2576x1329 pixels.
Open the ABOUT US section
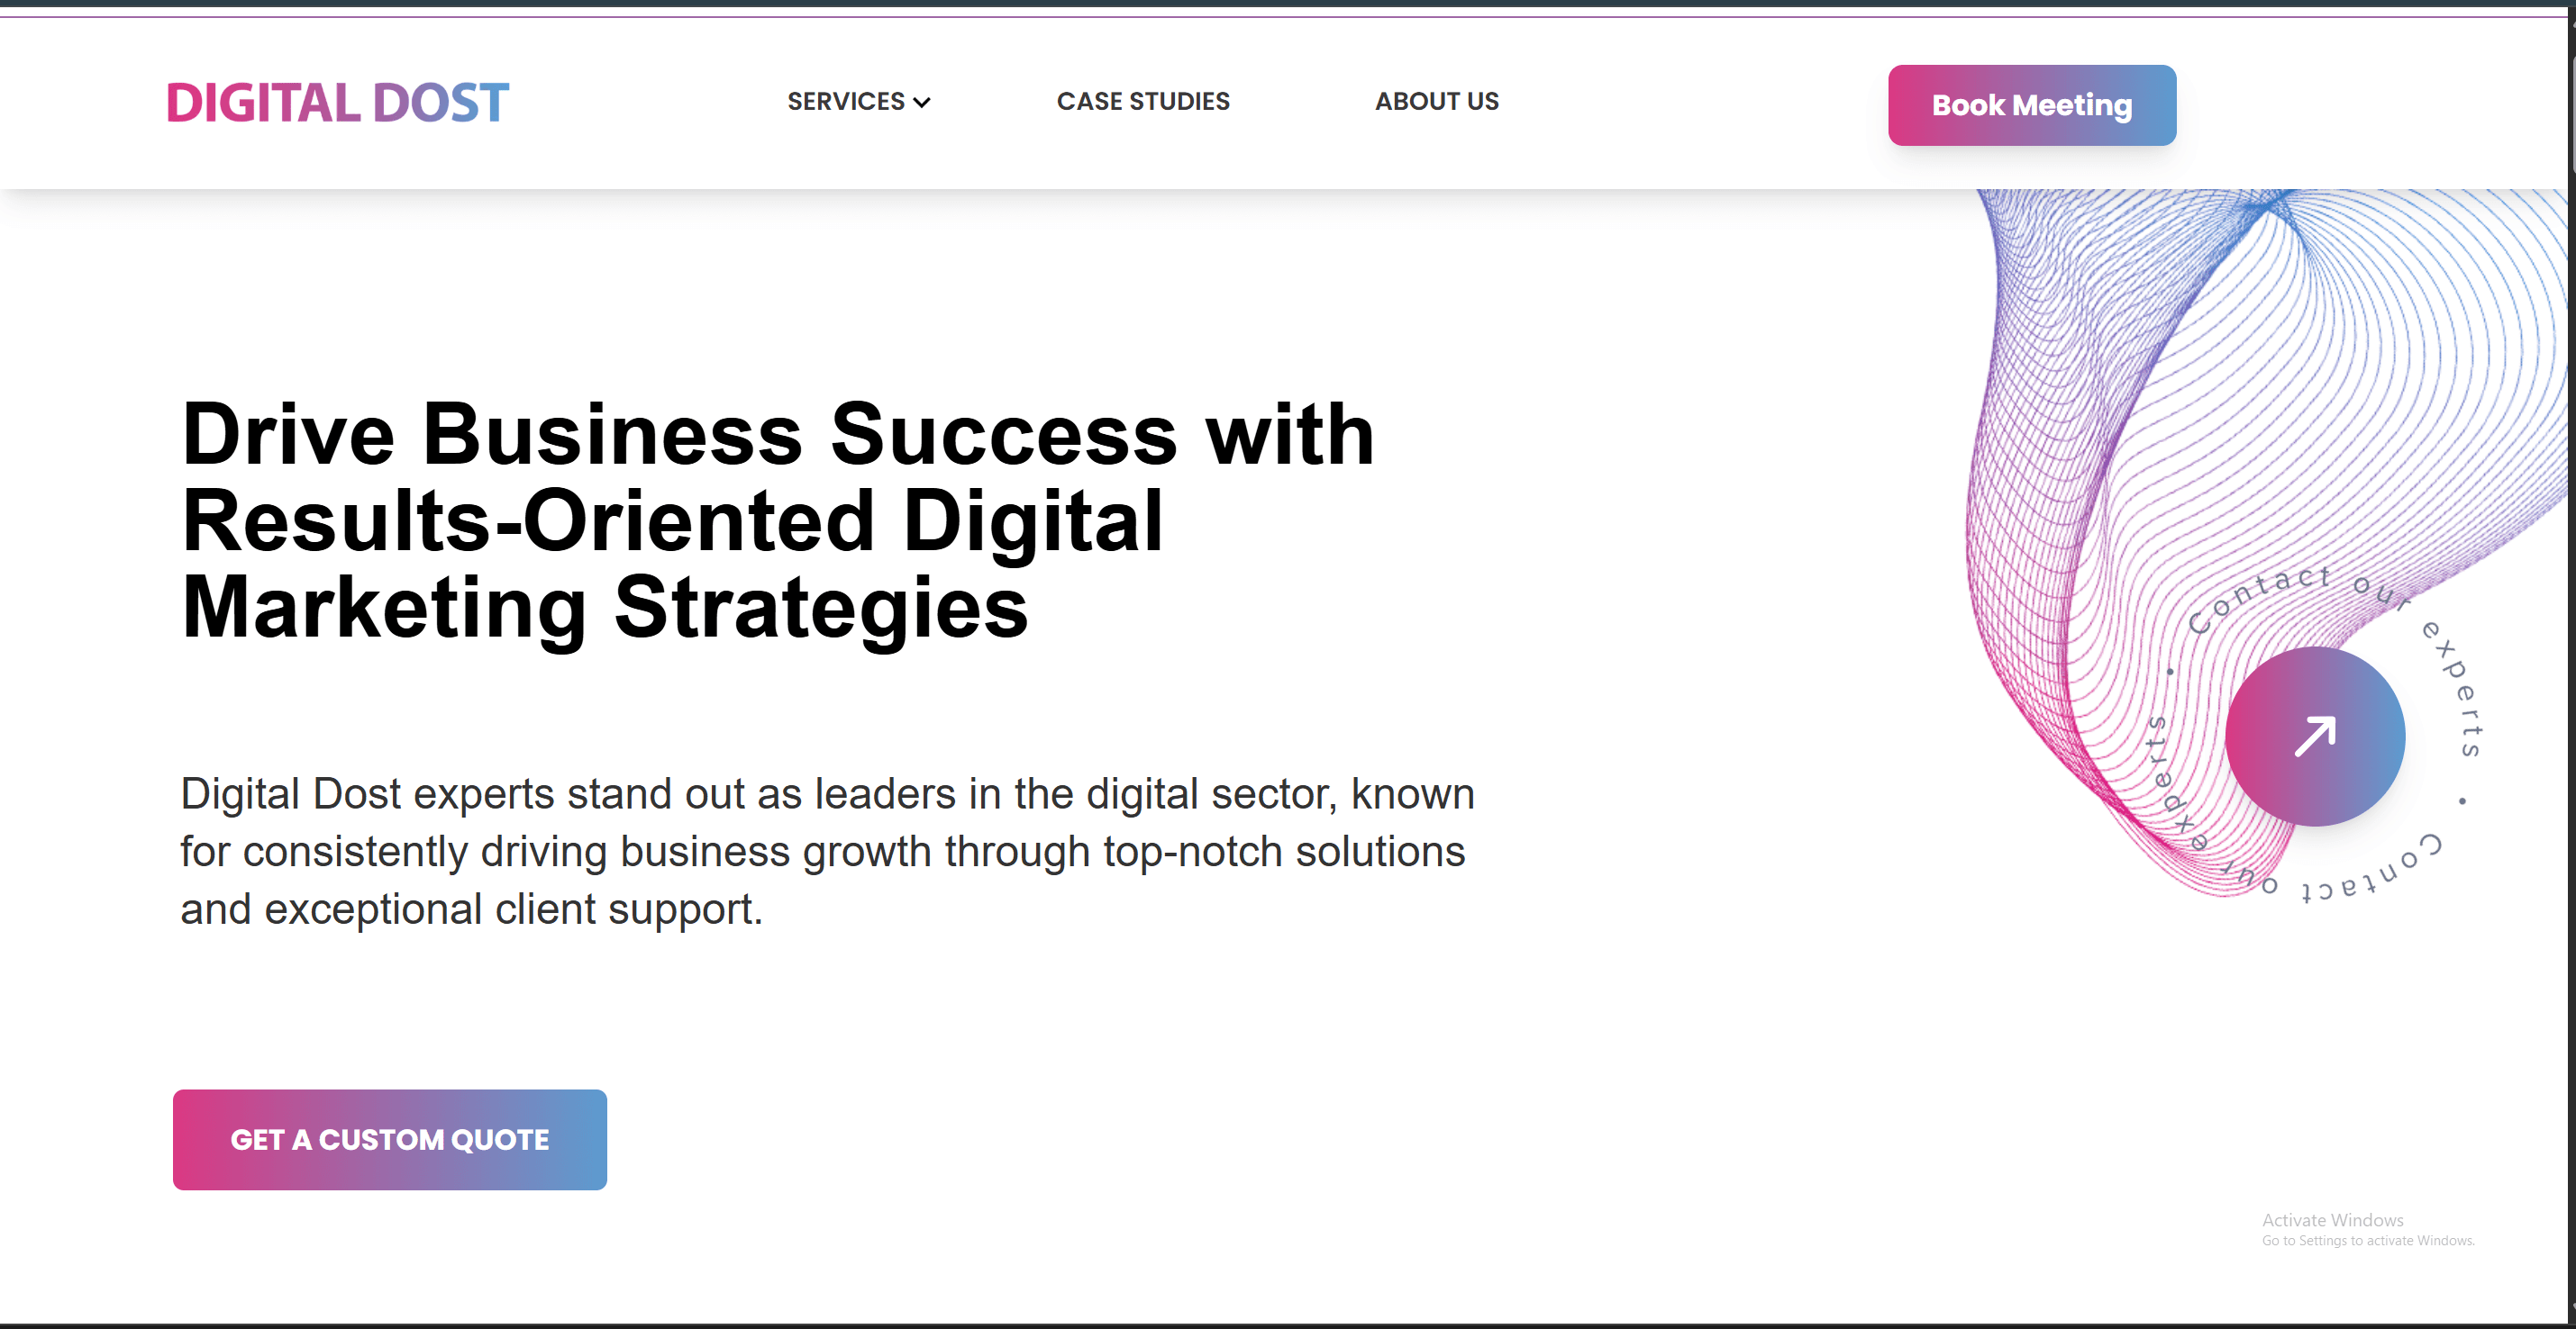(1436, 101)
